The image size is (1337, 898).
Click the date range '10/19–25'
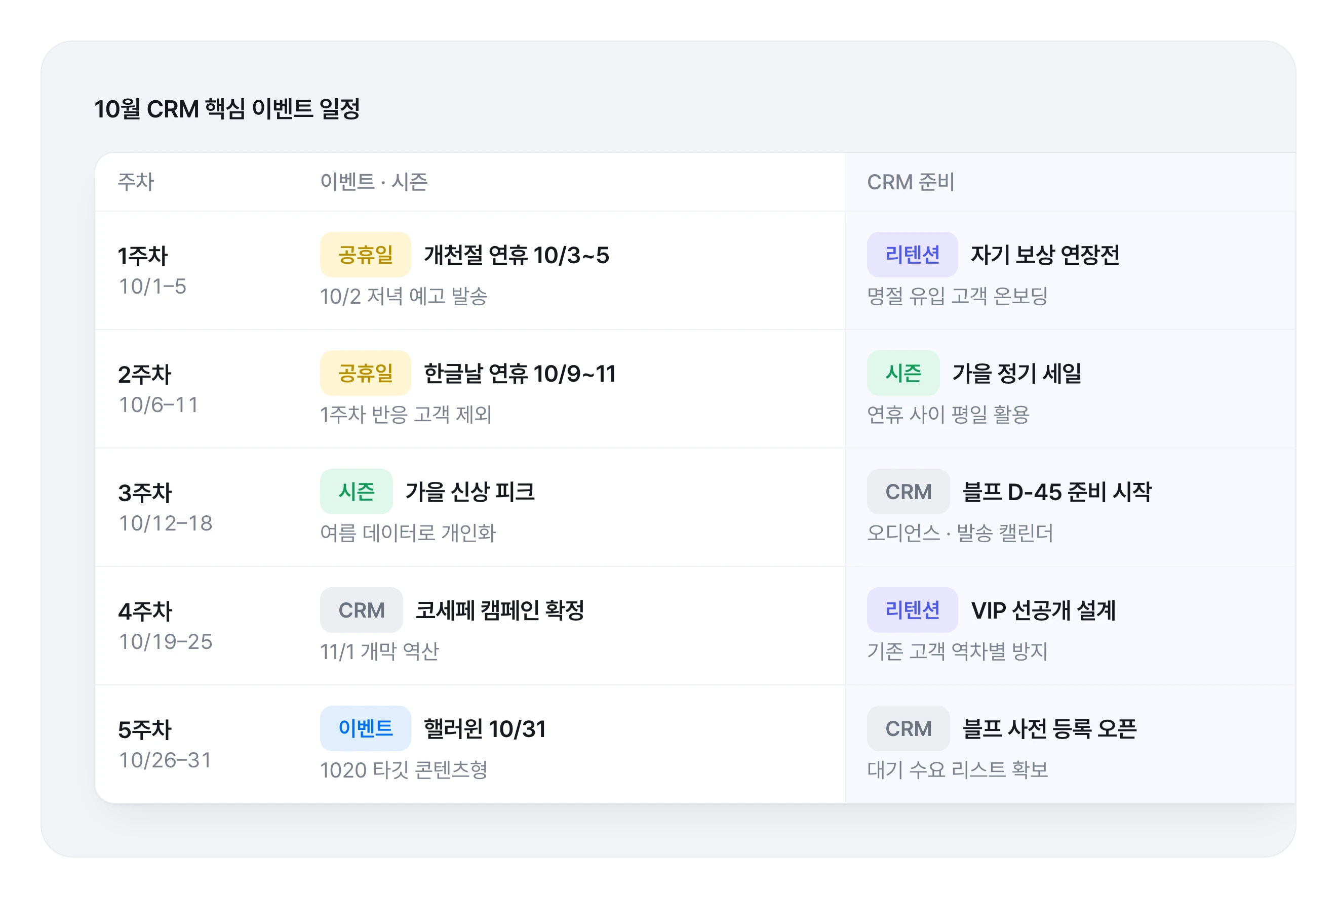166,641
